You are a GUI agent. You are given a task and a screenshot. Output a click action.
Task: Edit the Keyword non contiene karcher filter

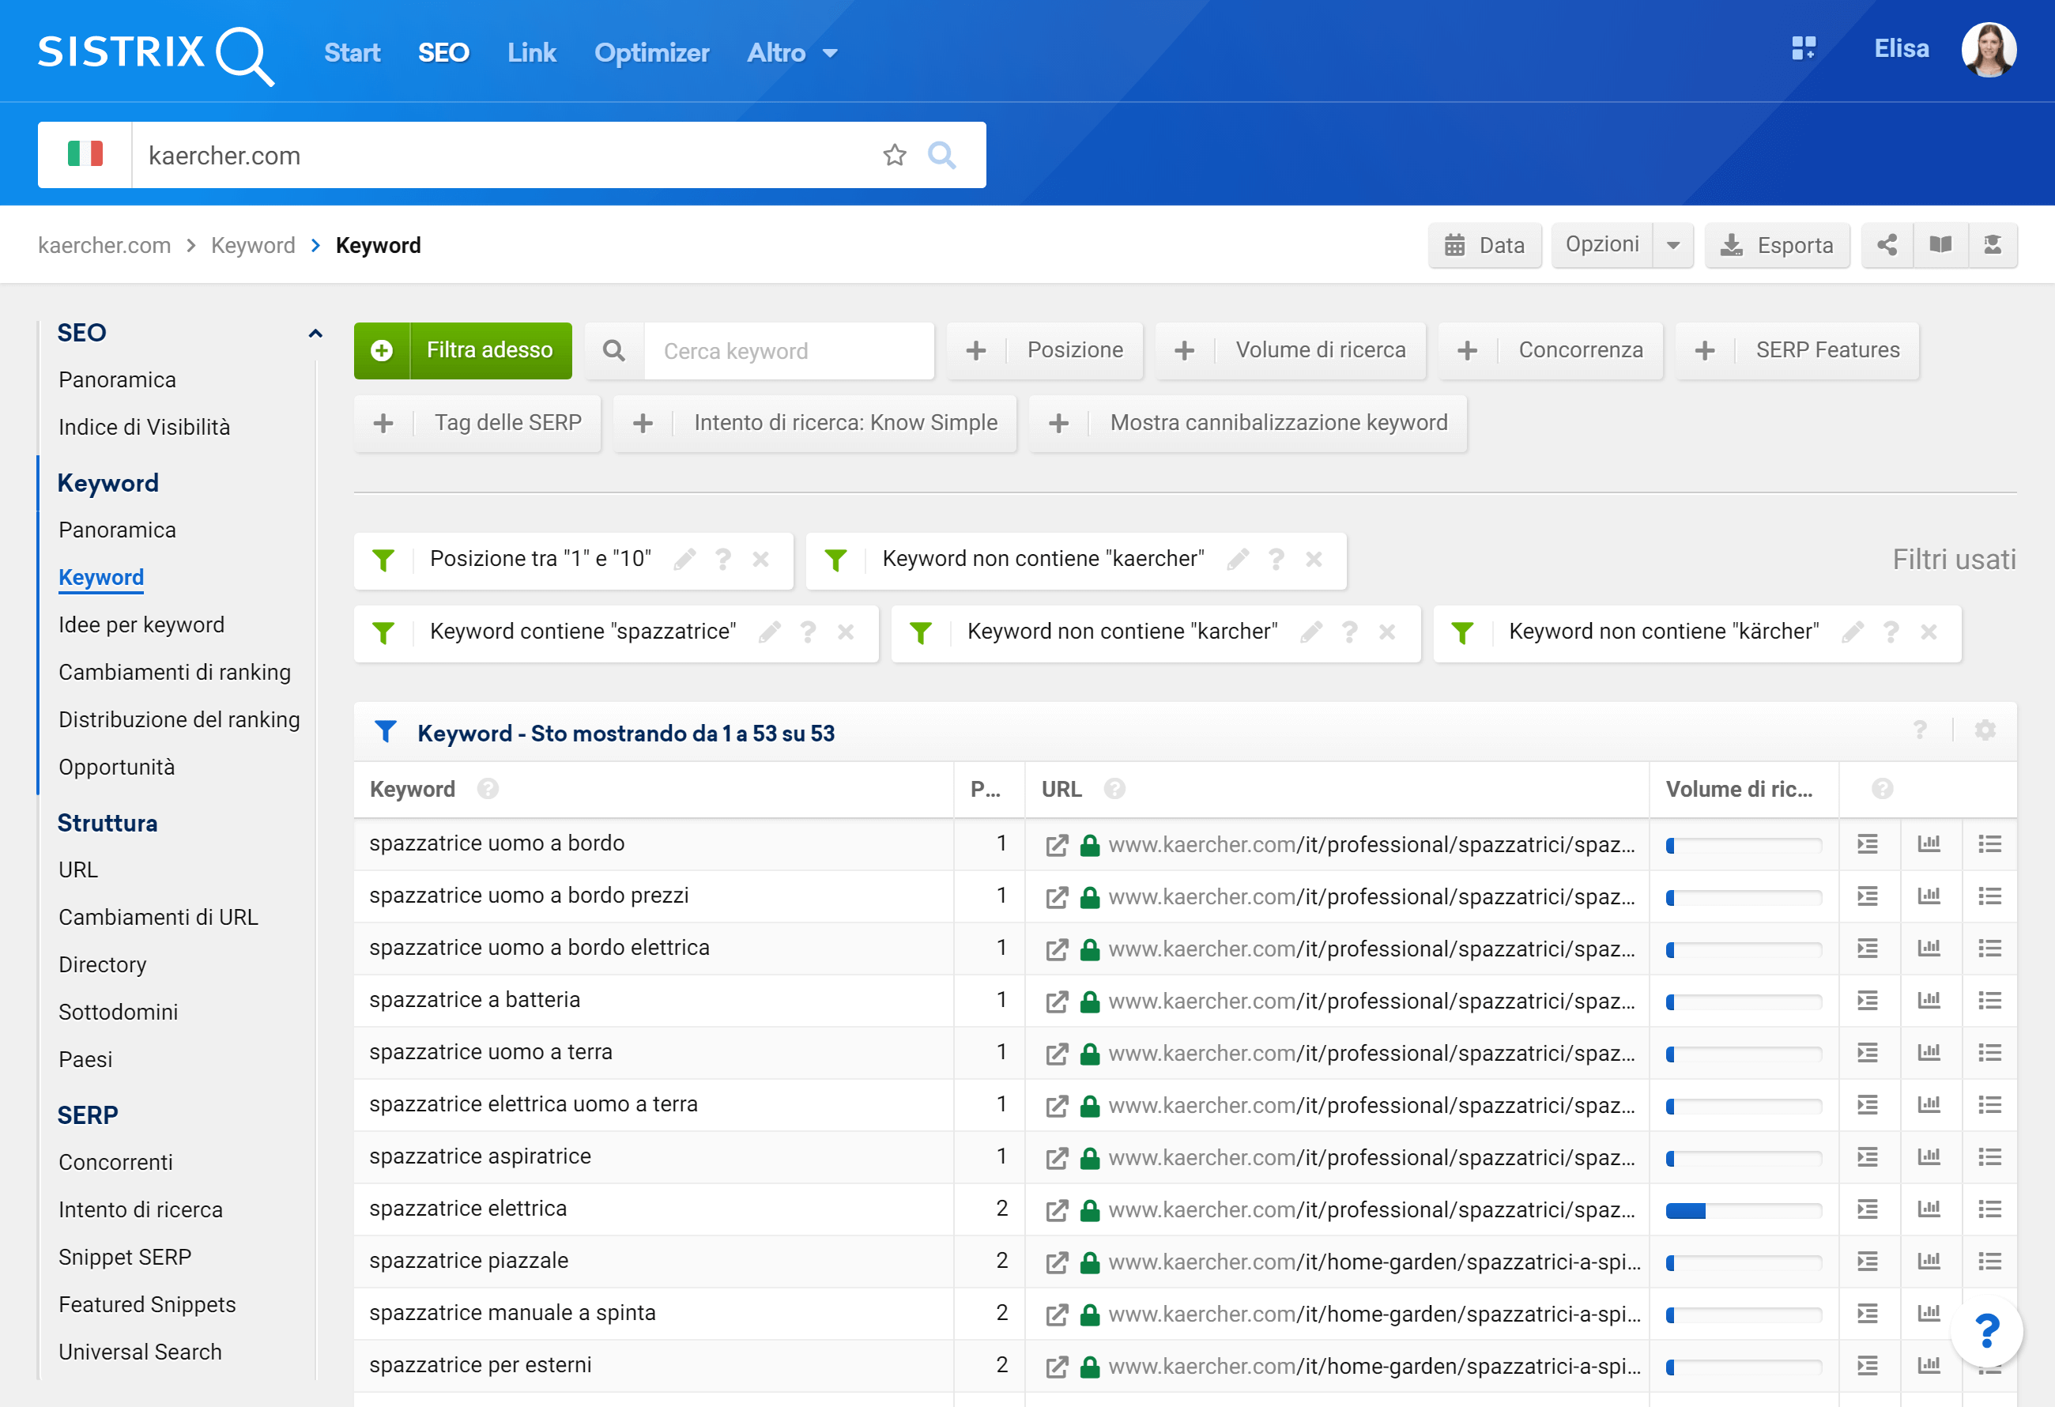[1312, 632]
